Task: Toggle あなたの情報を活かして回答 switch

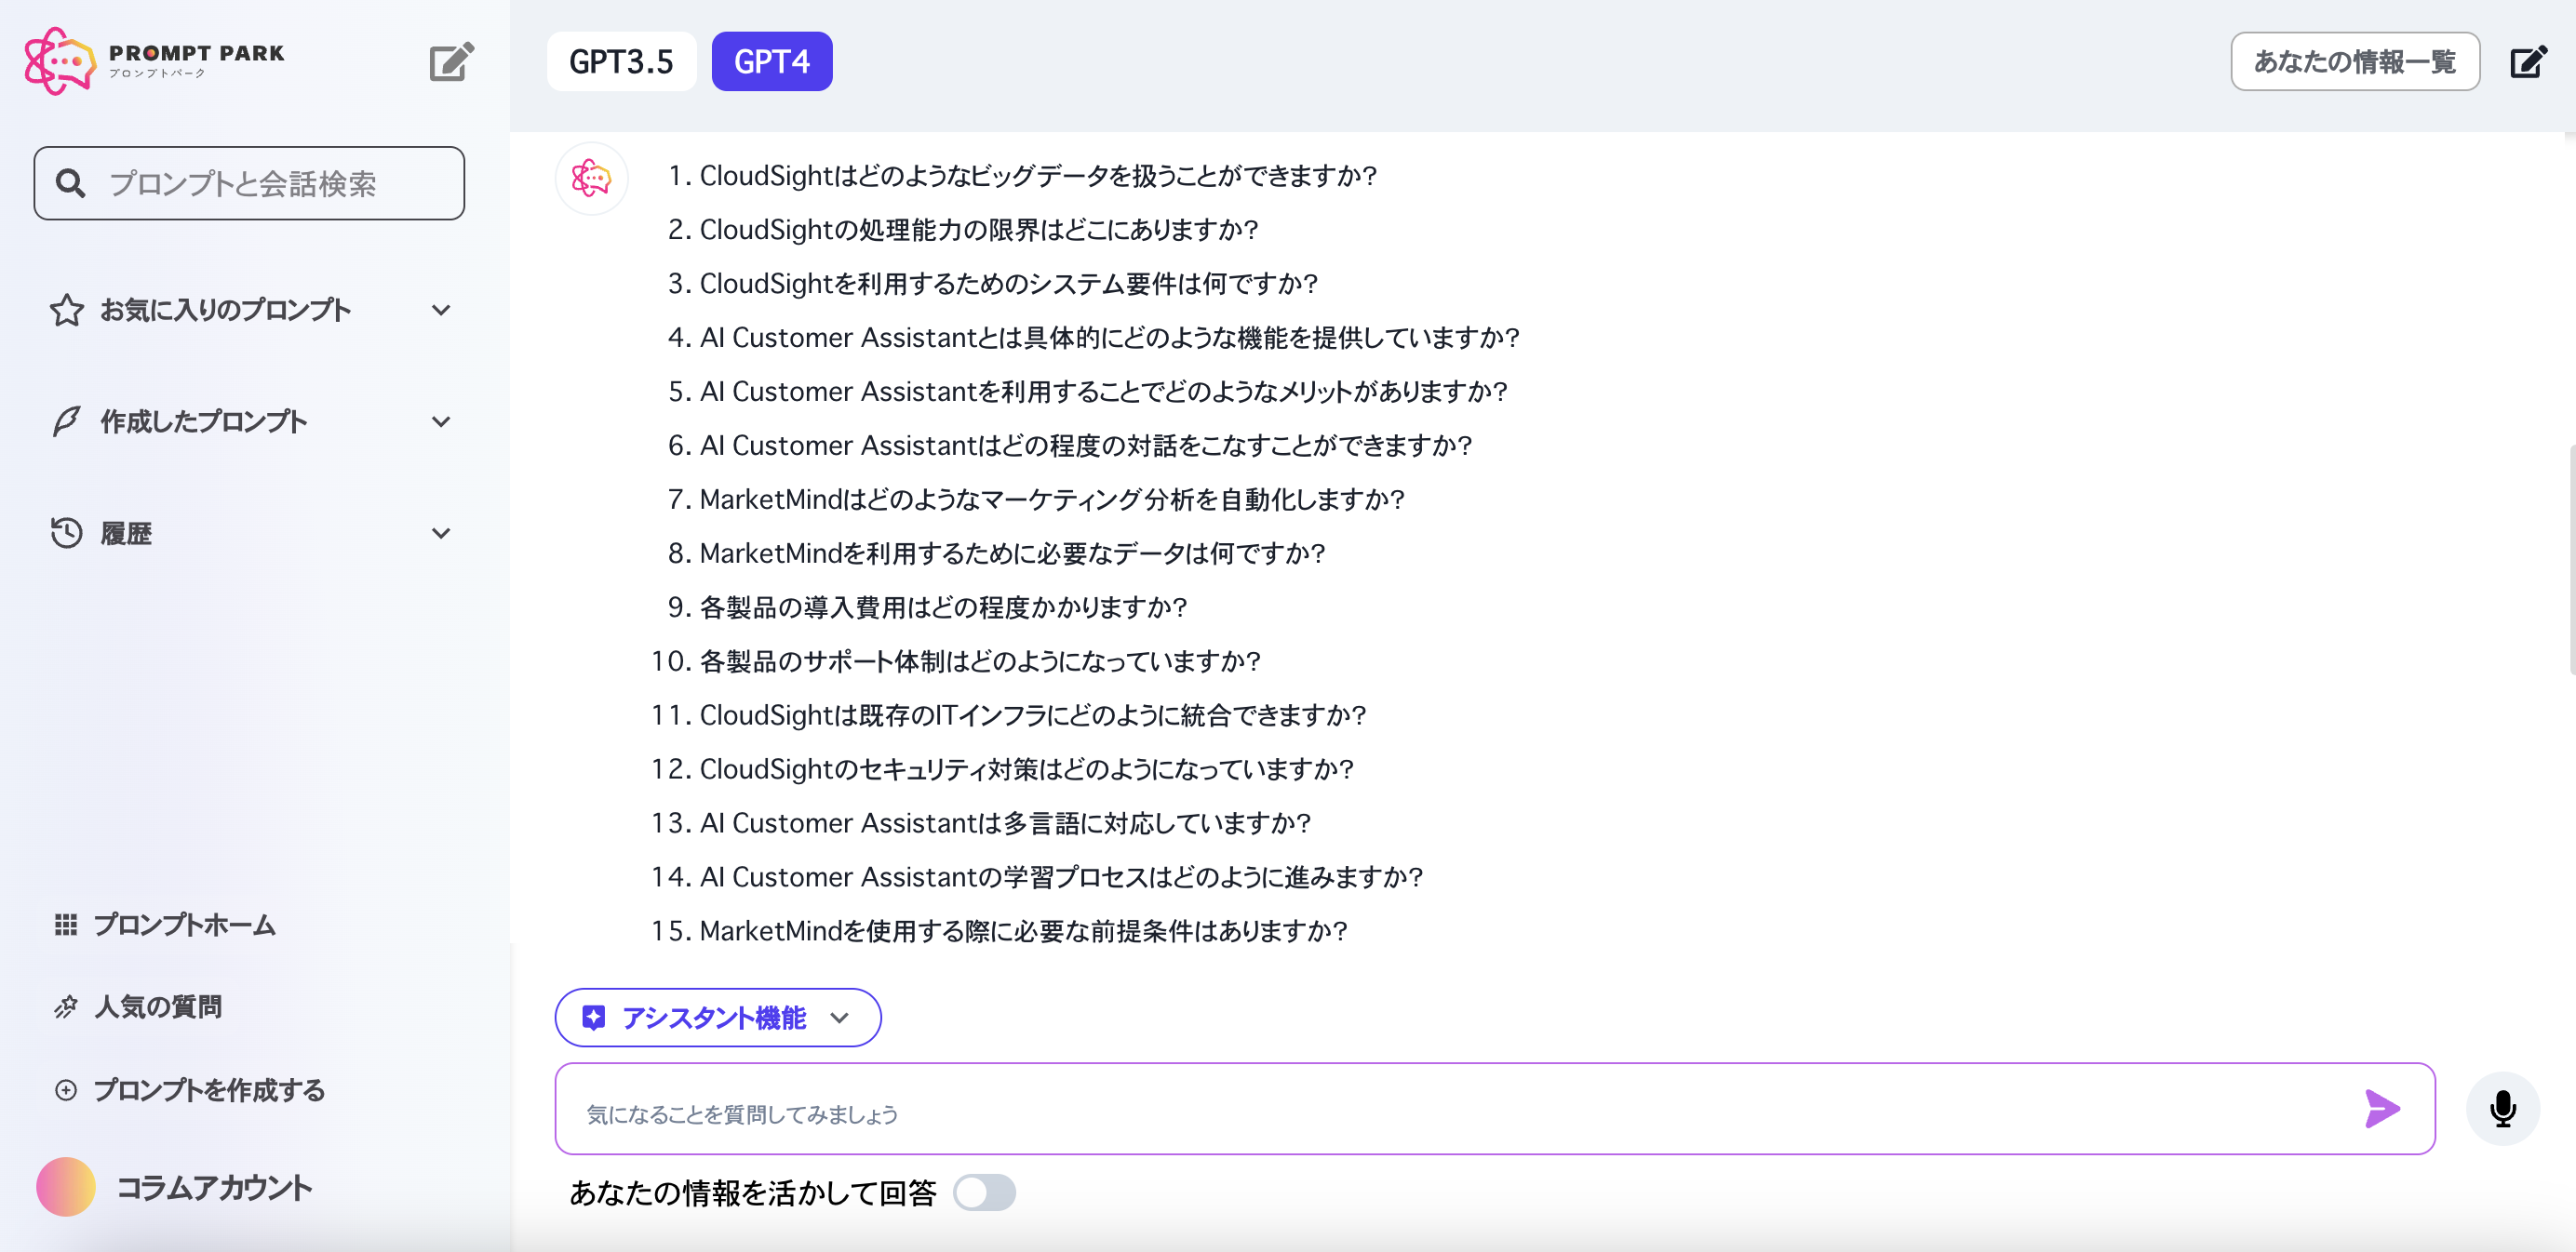Action: point(984,1192)
